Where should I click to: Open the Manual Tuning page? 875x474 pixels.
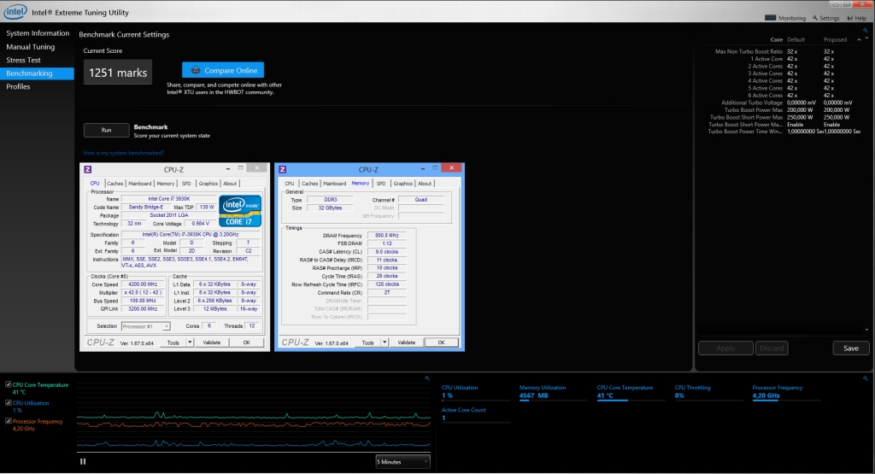tap(30, 47)
